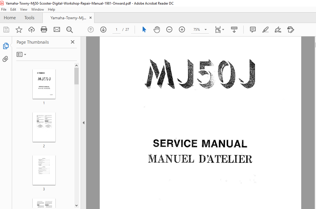The image size is (316, 209).
Task: Add document to starred with star icon
Action: [x=19, y=30]
